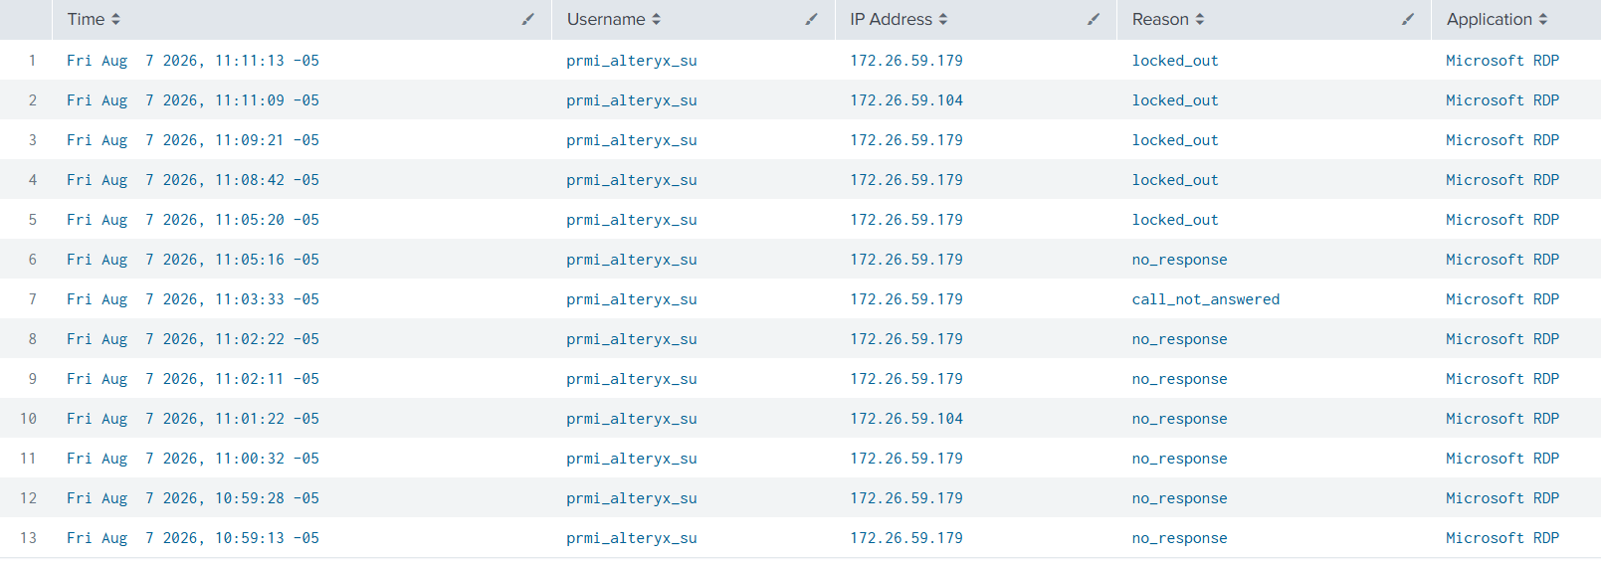Click IP 172.26.59.179 in row 1

click(x=906, y=61)
